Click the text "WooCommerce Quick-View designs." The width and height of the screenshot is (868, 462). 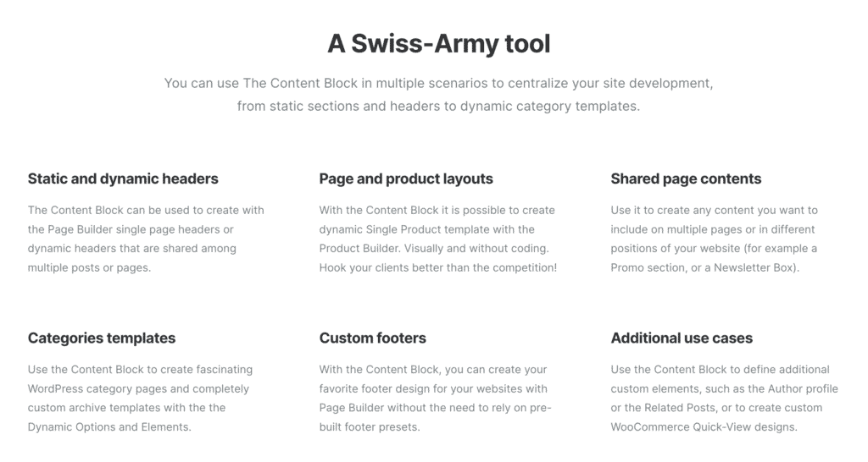coord(704,426)
